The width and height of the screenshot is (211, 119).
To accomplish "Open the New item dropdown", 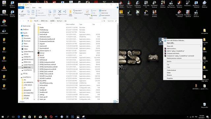I will point(78,11).
